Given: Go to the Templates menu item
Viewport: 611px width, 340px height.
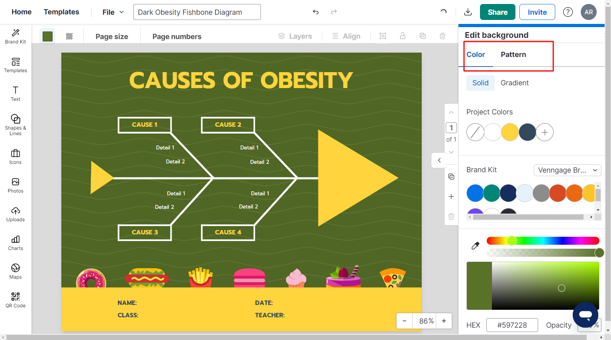Looking at the screenshot, I should [x=61, y=12].
